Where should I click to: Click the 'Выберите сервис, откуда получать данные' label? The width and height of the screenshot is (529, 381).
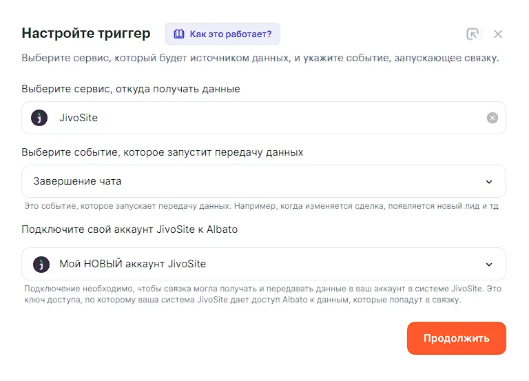(x=131, y=89)
